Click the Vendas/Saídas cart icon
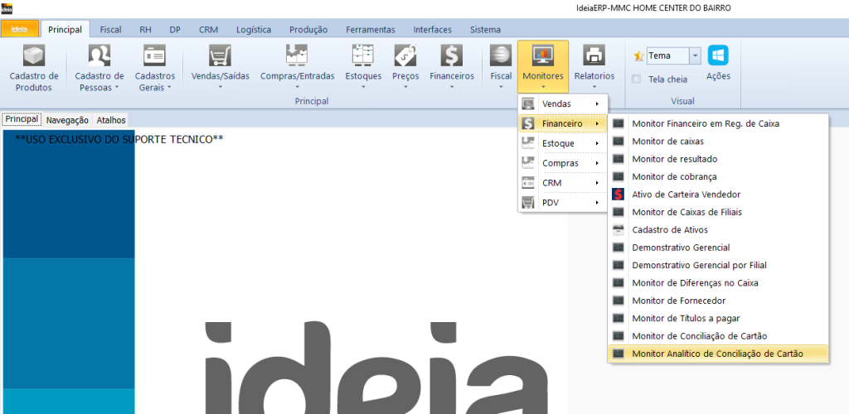 click(x=219, y=56)
